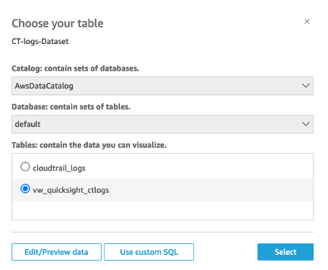Open the Database dropdown showing default

162,124
